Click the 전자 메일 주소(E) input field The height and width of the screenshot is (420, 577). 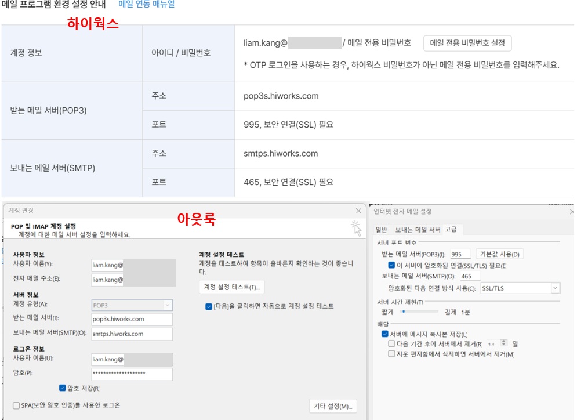point(133,280)
